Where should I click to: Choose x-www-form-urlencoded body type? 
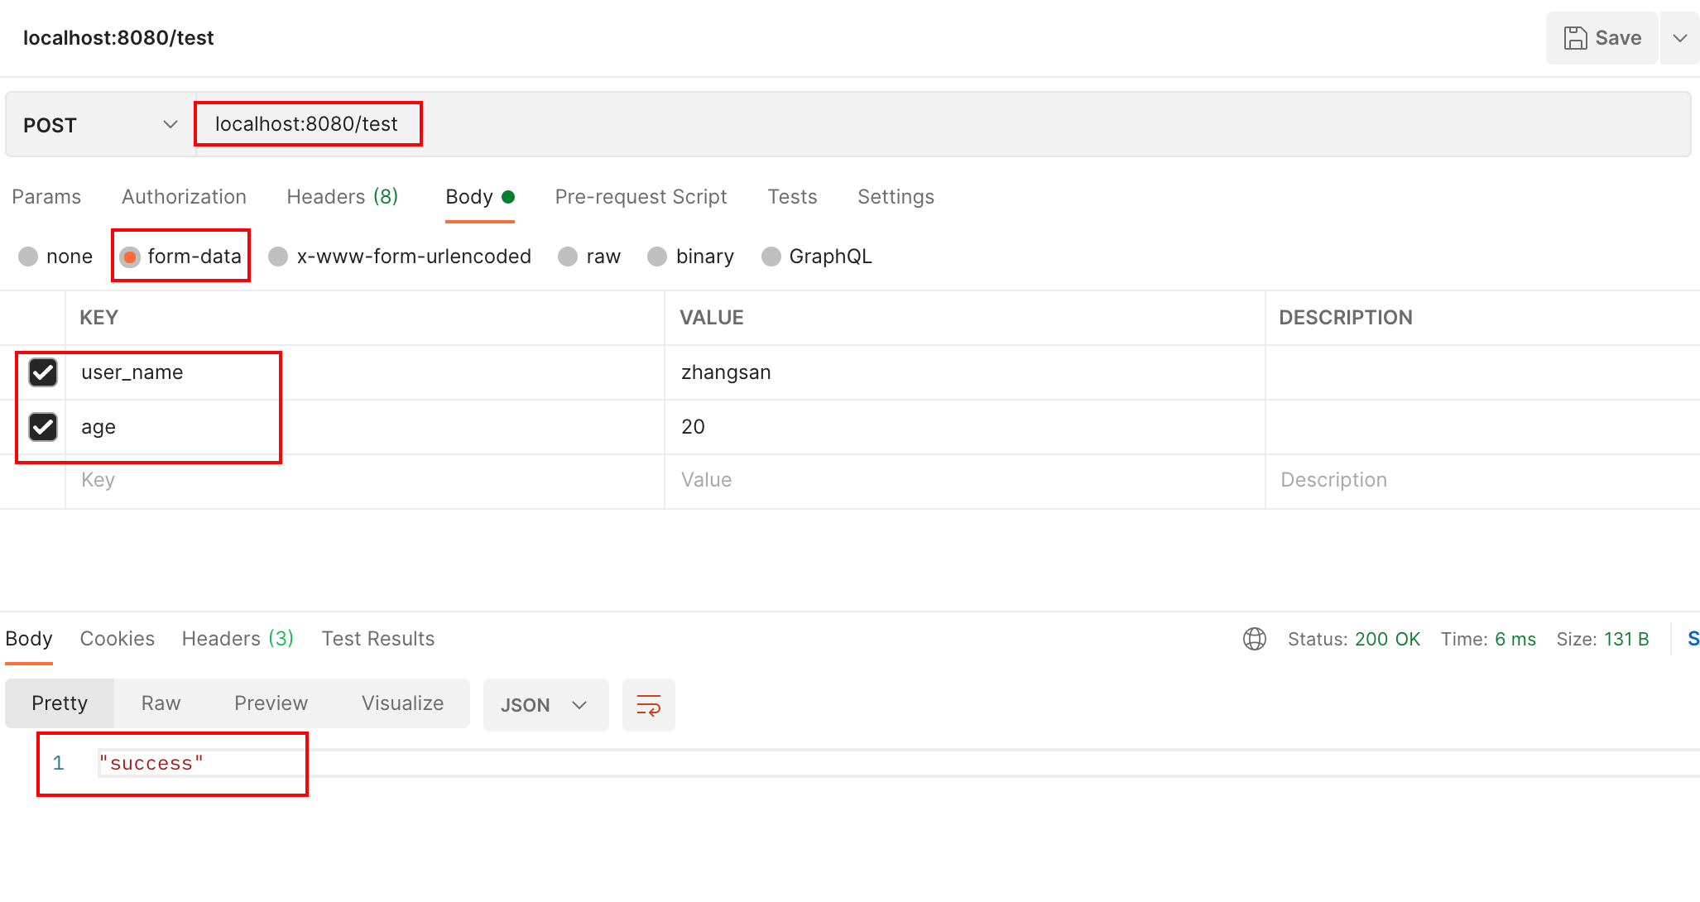pyautogui.click(x=278, y=257)
